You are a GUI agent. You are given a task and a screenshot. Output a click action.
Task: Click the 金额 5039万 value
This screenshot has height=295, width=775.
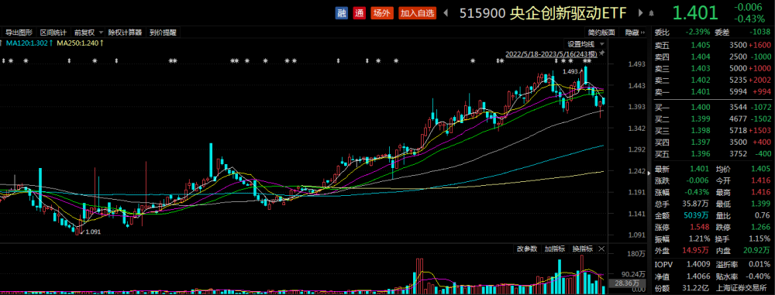(697, 215)
